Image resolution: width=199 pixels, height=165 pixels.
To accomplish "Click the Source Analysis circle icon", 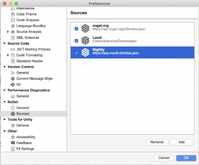I will point(13,32).
